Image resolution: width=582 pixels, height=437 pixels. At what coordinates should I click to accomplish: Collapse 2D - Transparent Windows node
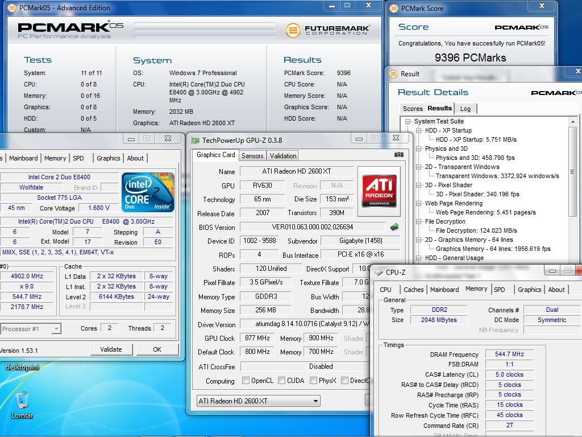pyautogui.click(x=419, y=167)
